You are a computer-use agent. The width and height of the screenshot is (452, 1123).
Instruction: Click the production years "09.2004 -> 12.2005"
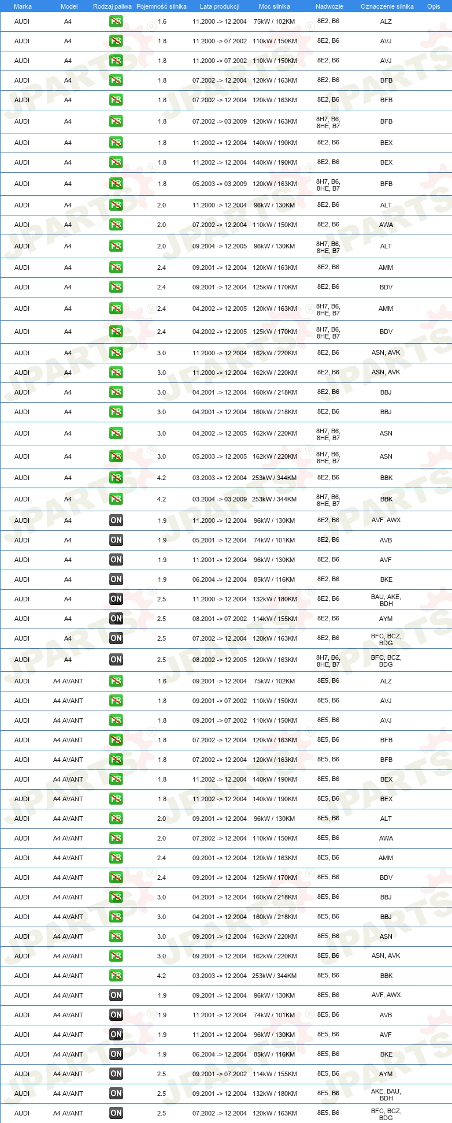click(220, 246)
